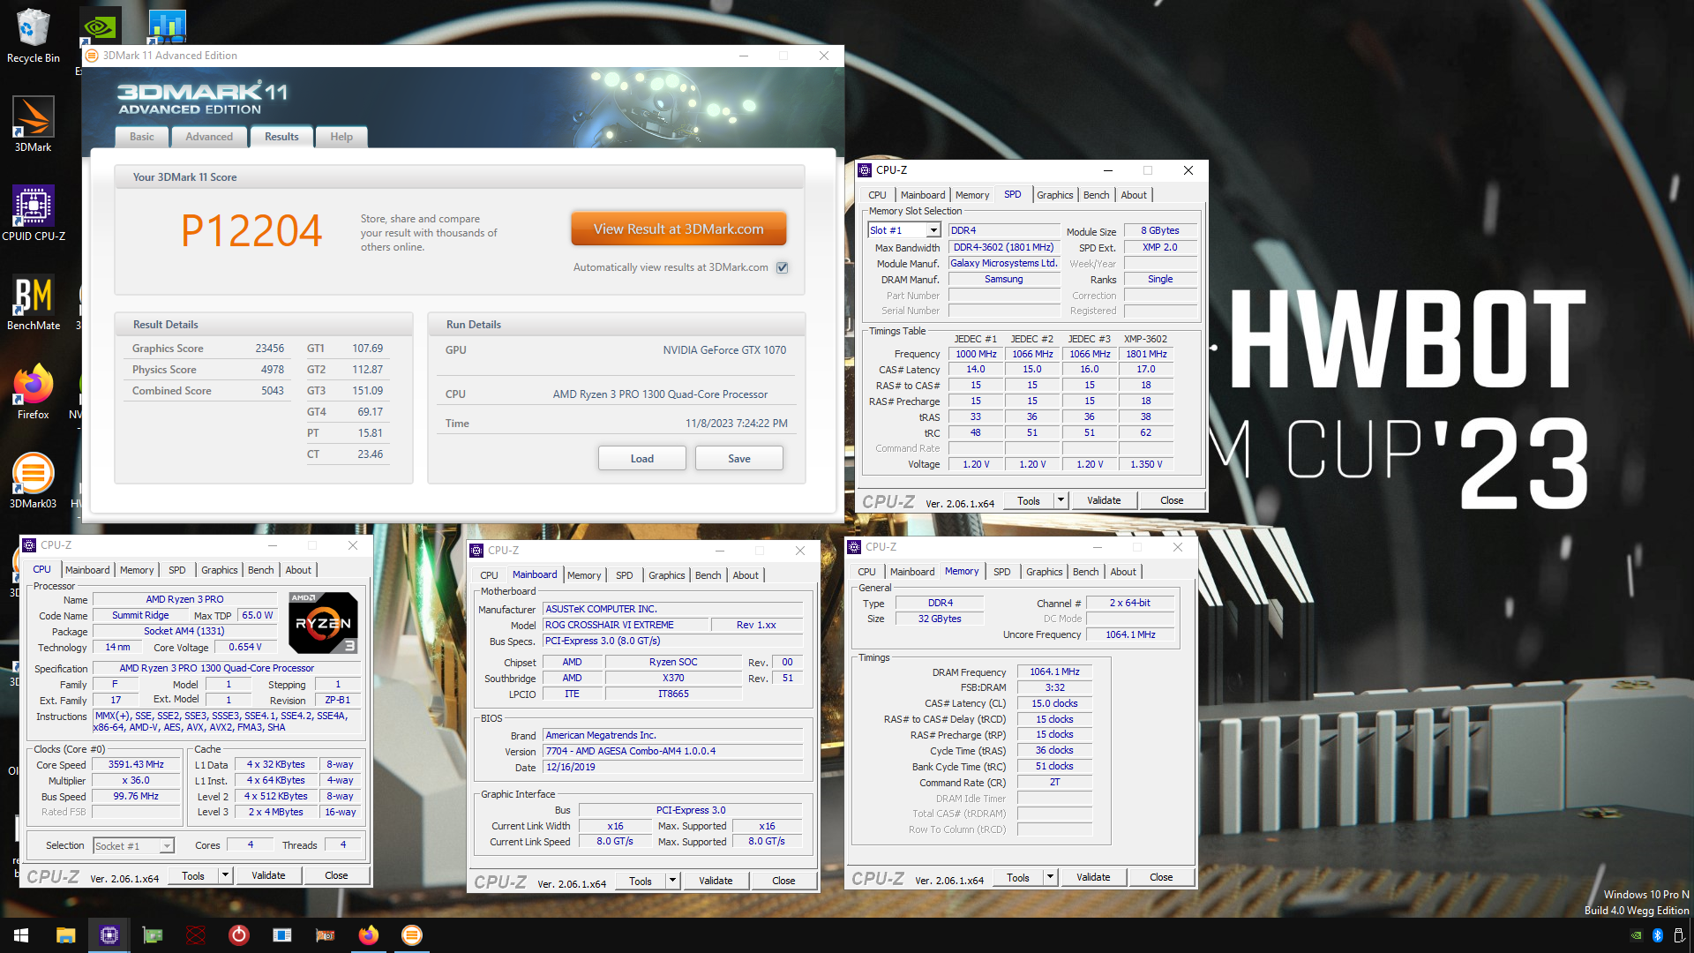
Task: Click the Graphics Score value 23456
Action: pos(269,349)
